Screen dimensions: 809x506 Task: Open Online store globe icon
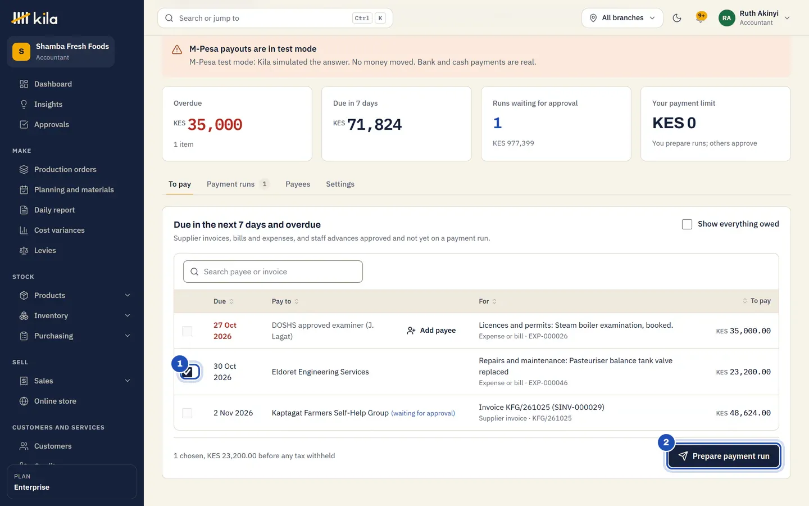pyautogui.click(x=24, y=401)
